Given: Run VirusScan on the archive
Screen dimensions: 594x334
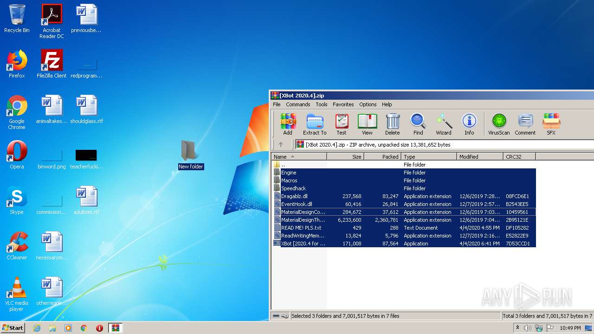Looking at the screenshot, I should pyautogui.click(x=499, y=124).
